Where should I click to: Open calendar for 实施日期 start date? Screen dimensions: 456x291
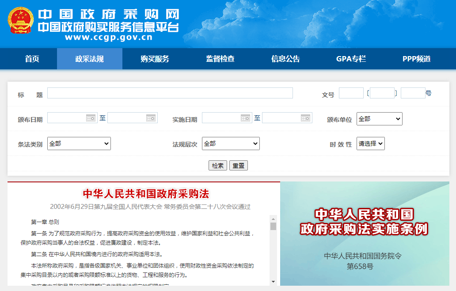click(245, 118)
